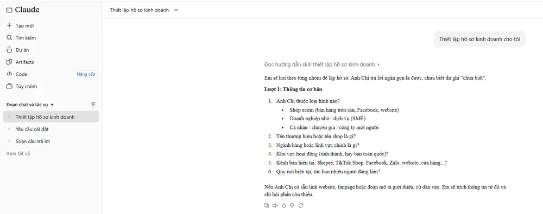Viewport: 543px width, 214px height.
Task: Toggle the sidebar using icon beside Claude logo
Action: pyautogui.click(x=9, y=10)
